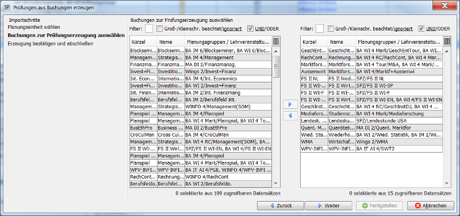Open right table column configuration icon

(x=447, y=41)
